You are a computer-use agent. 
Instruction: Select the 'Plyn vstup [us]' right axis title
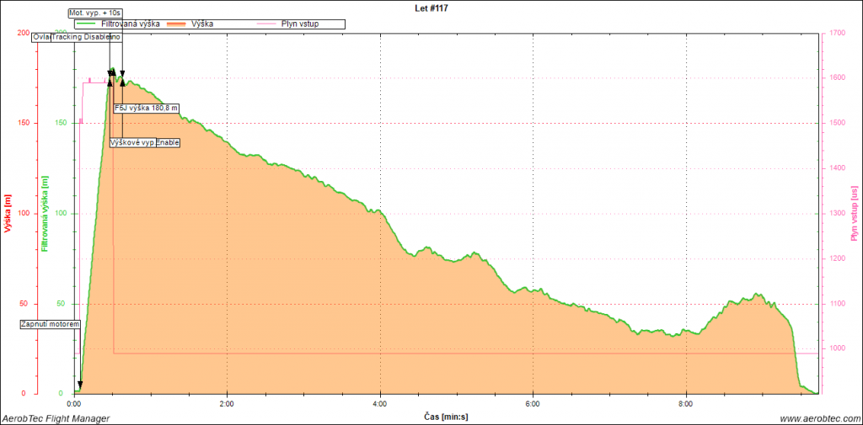854,213
